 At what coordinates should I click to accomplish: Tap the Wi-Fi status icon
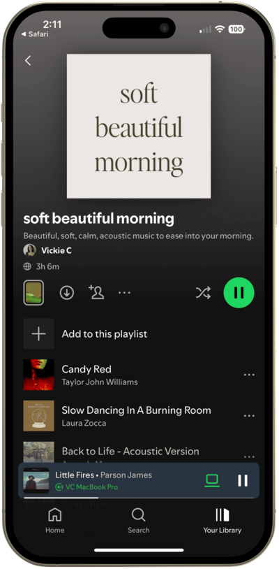[x=219, y=29]
